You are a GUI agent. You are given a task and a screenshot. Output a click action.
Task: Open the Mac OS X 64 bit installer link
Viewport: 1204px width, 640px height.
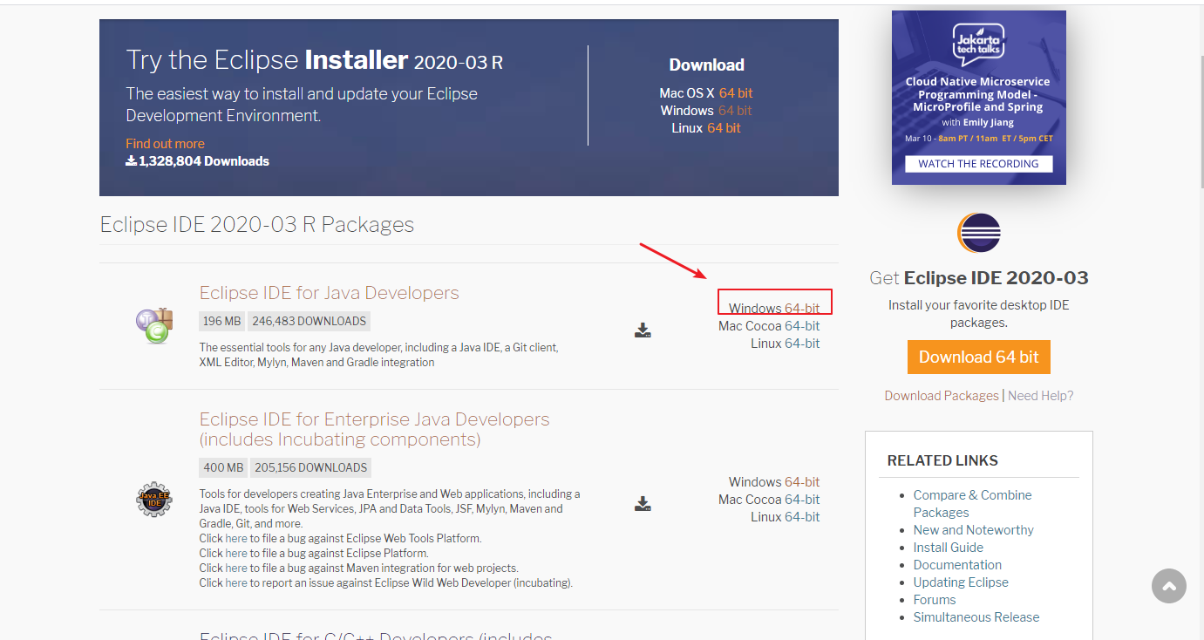(735, 92)
